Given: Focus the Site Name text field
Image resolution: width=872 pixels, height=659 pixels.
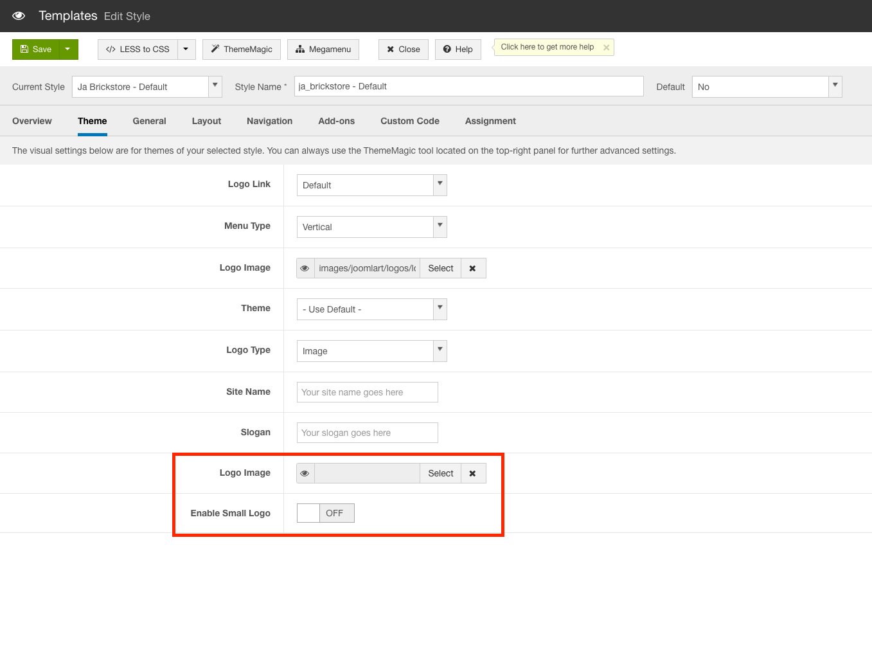Looking at the screenshot, I should (367, 392).
